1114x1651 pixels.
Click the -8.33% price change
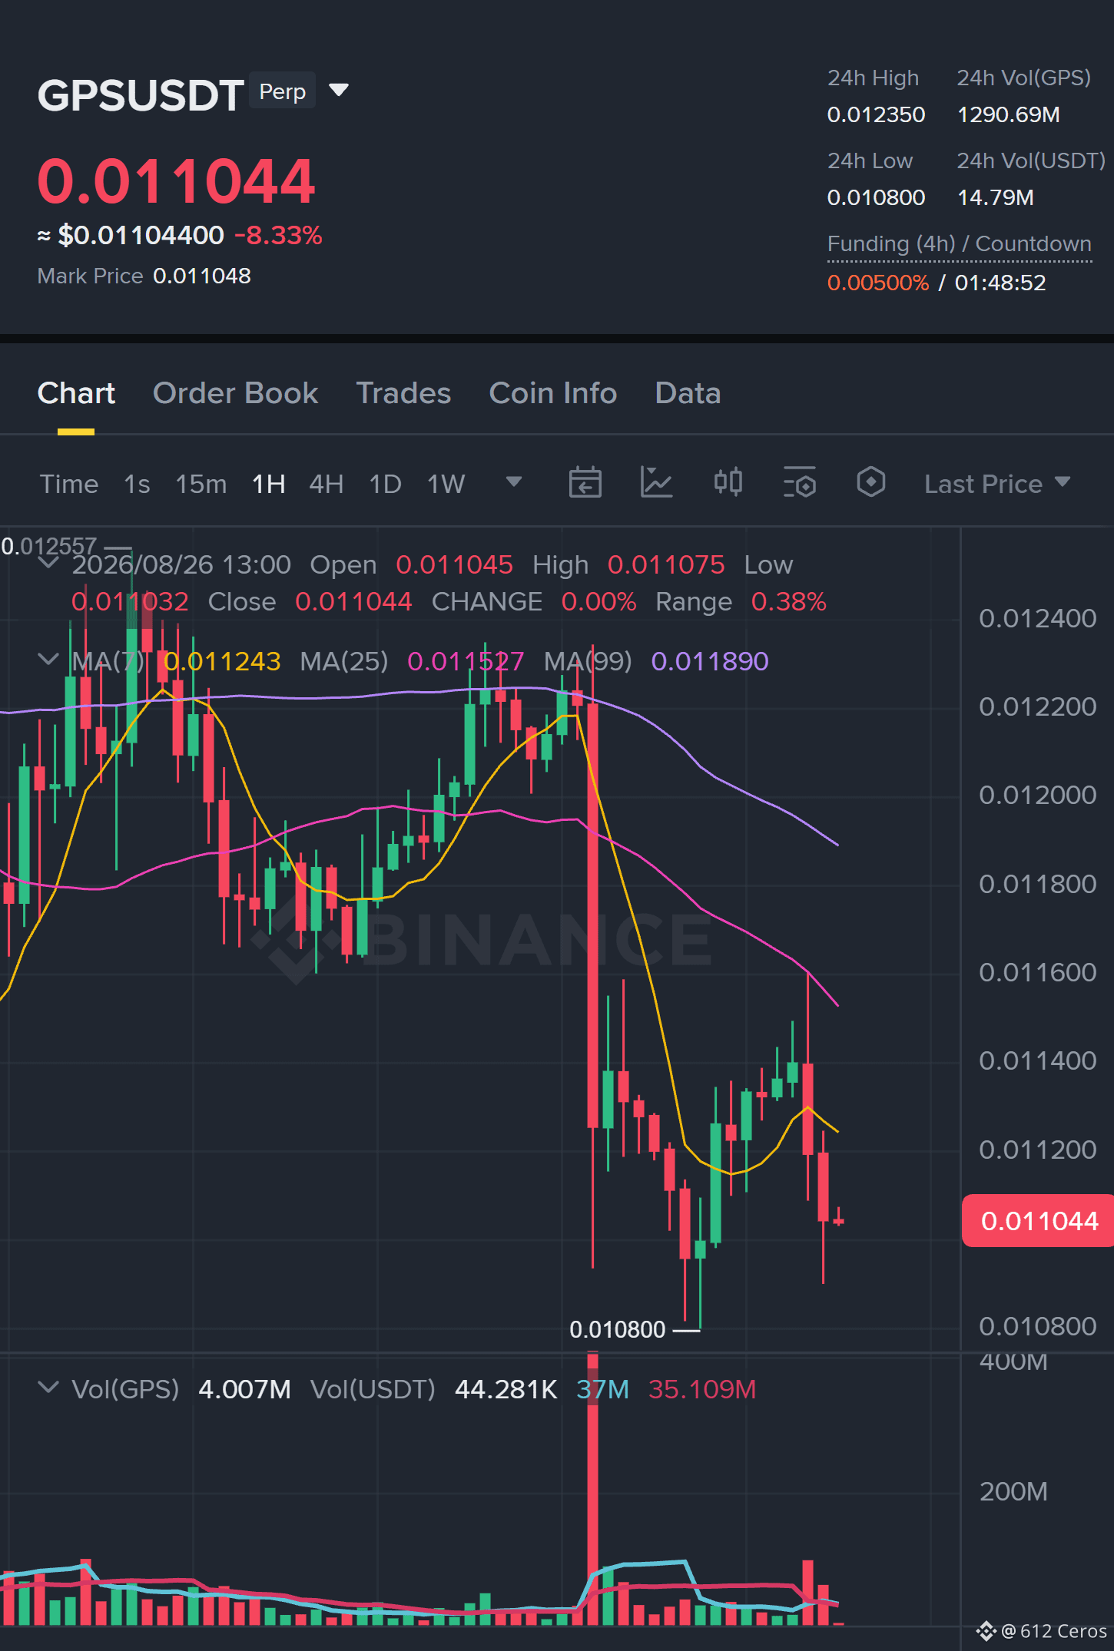pos(278,235)
